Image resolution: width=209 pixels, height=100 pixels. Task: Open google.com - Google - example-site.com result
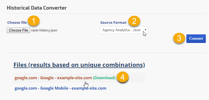(x=53, y=78)
